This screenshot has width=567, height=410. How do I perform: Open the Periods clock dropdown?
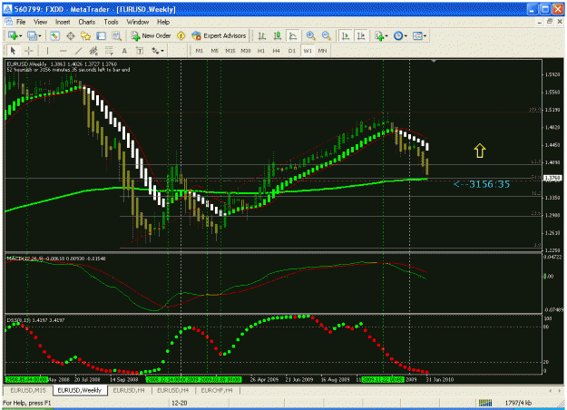400,35
